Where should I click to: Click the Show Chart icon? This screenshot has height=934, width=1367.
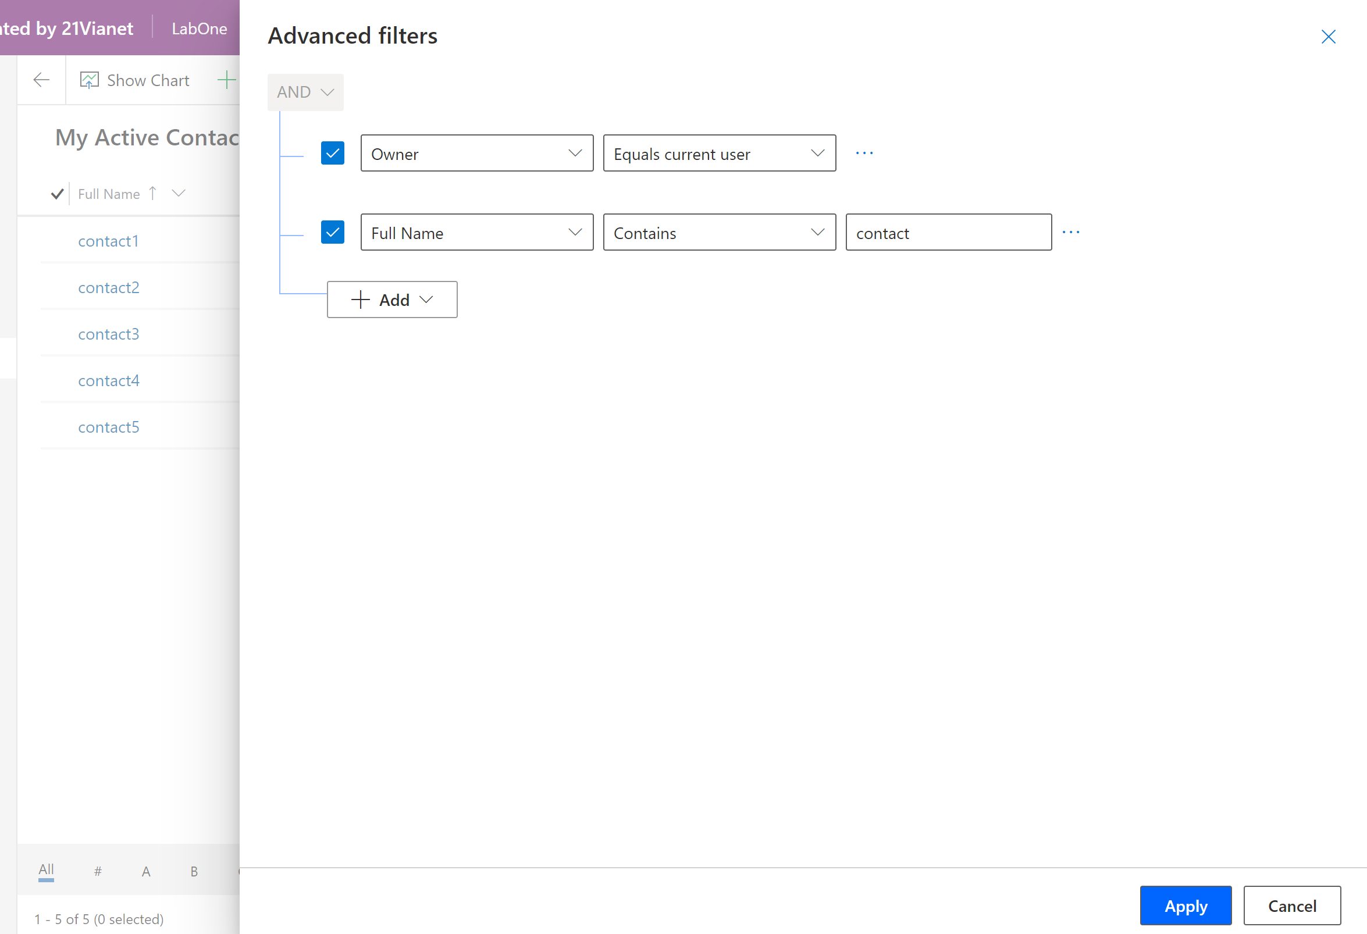(x=90, y=79)
